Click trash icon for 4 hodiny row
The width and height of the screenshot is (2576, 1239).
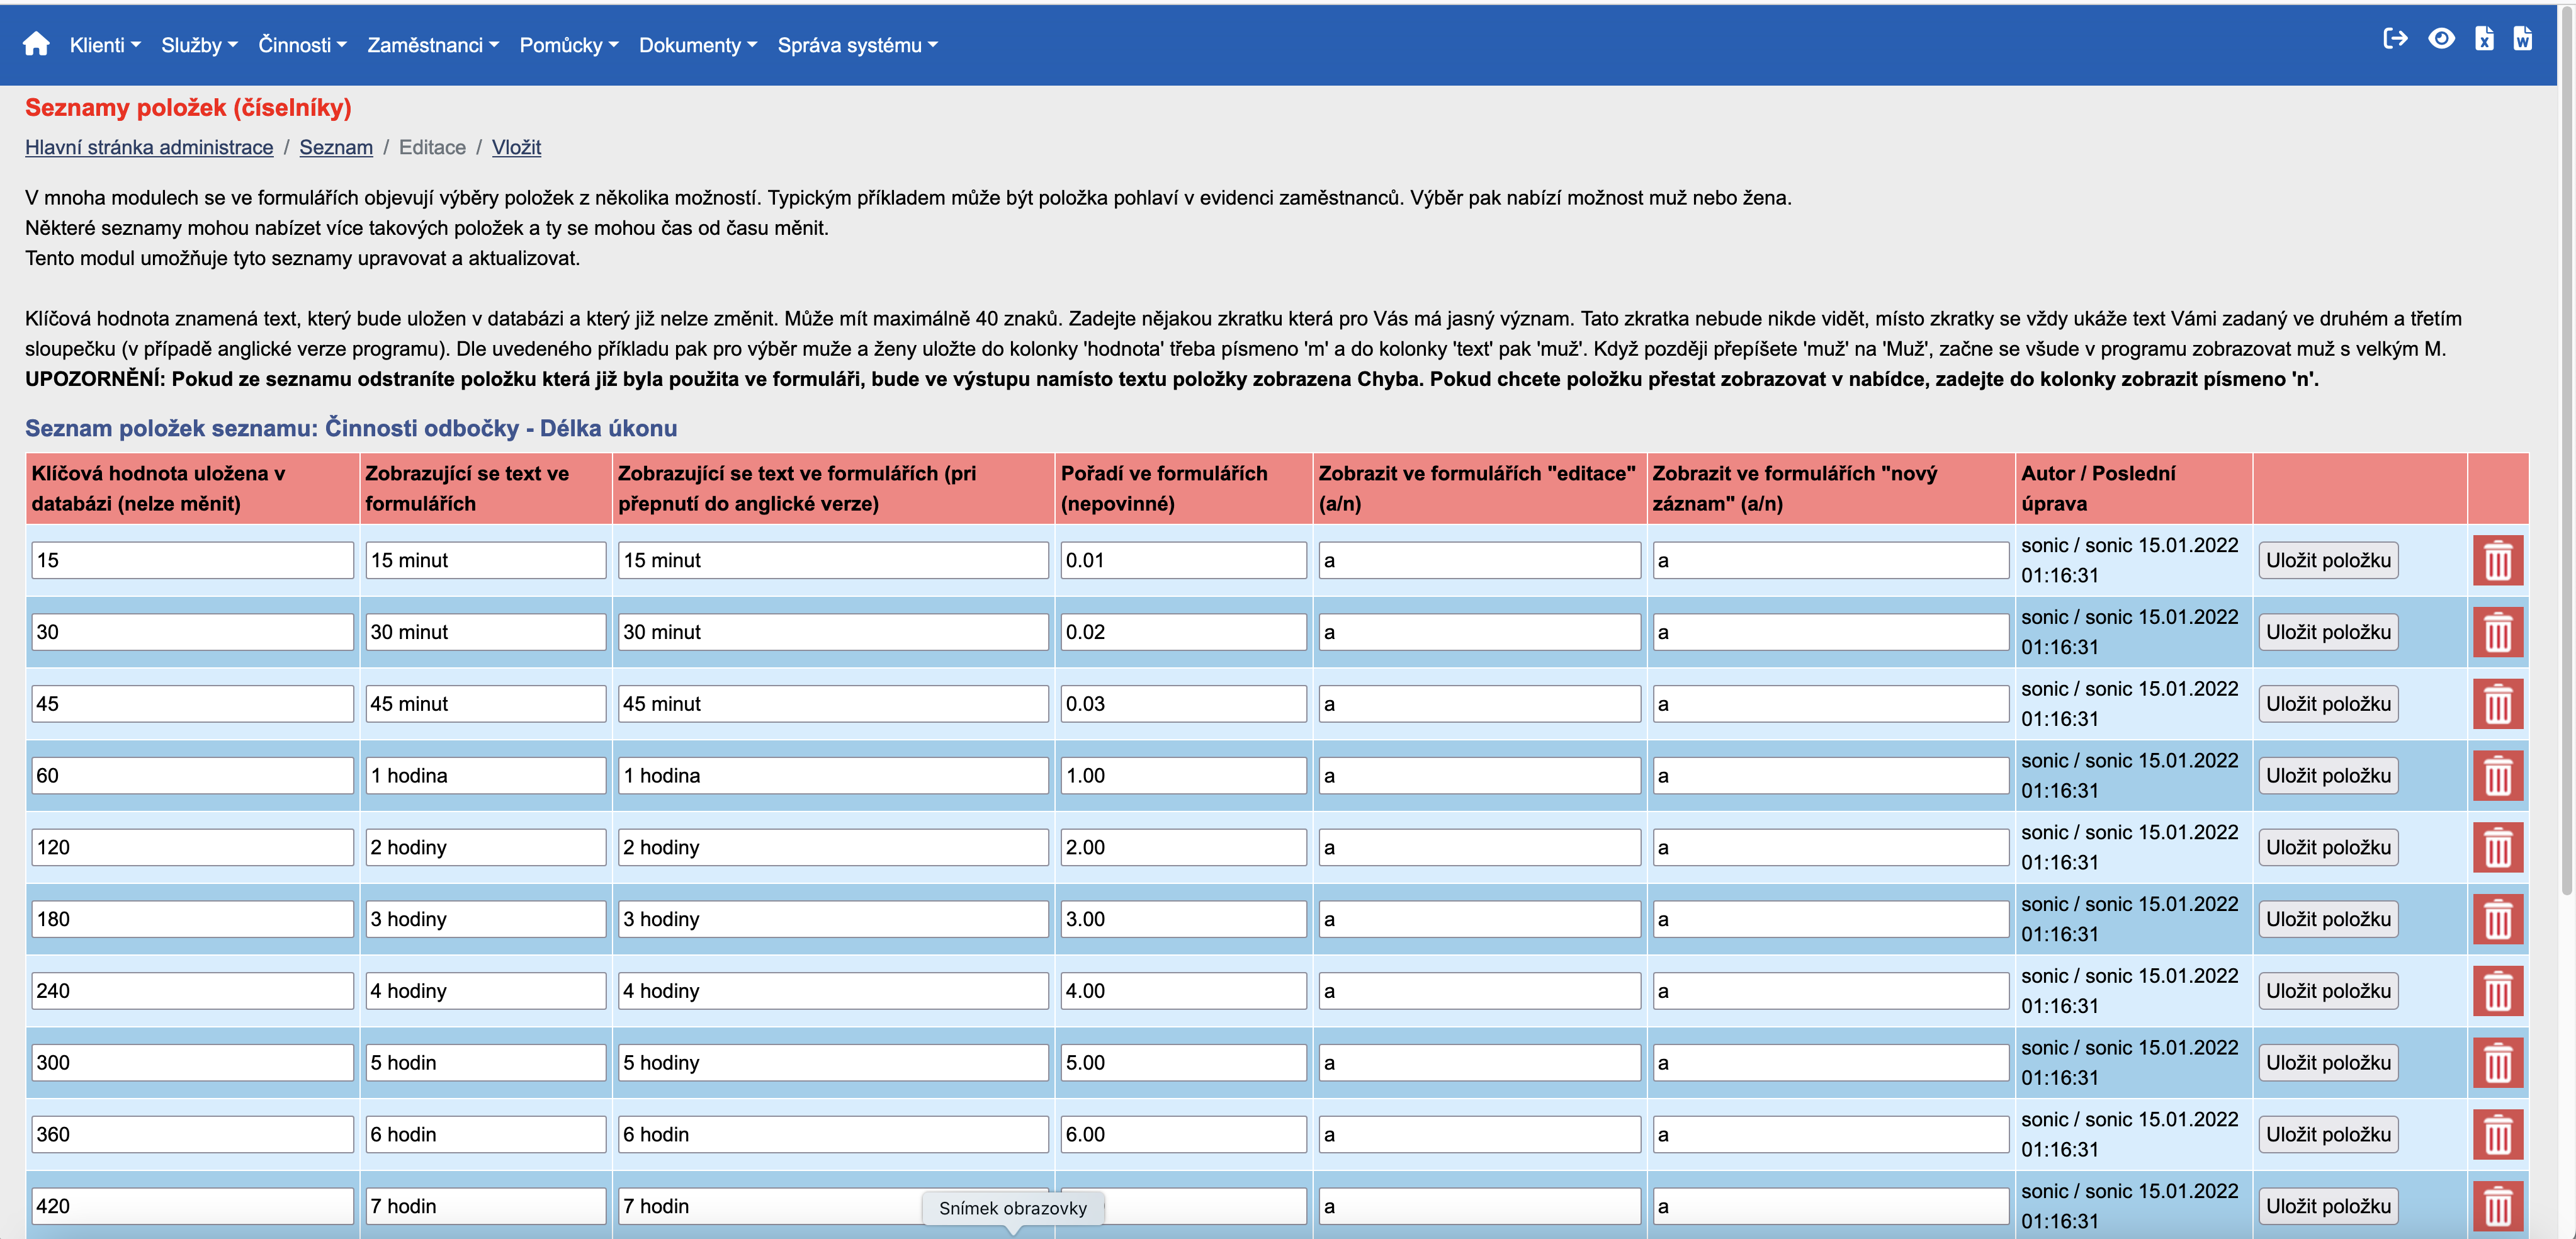point(2497,991)
